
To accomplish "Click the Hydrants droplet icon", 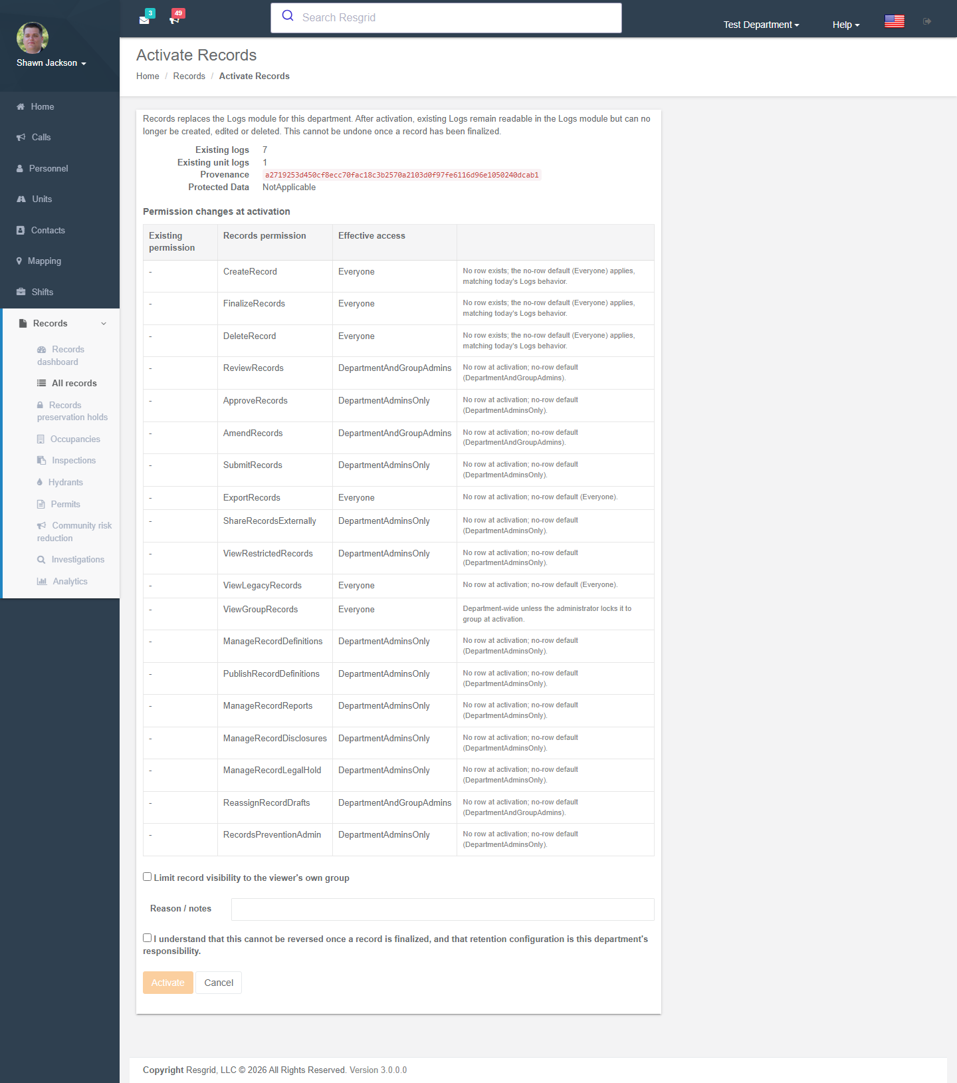I will click(40, 483).
